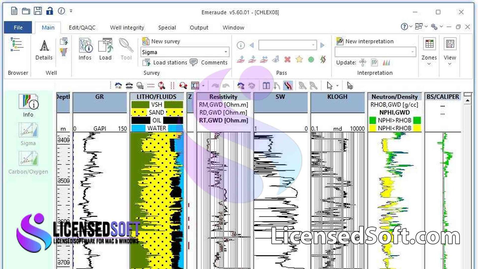The image size is (478, 269).
Task: Select the RHOB,GWD [g/cc] curve label
Action: [394, 105]
